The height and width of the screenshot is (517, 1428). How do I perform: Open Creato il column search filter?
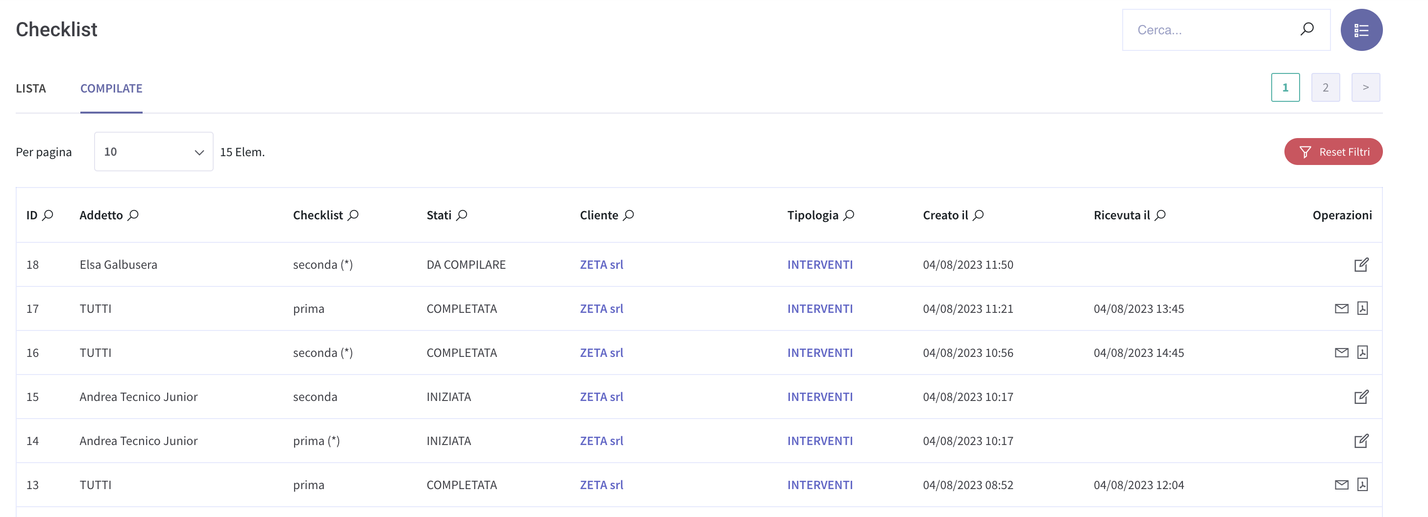tap(979, 215)
